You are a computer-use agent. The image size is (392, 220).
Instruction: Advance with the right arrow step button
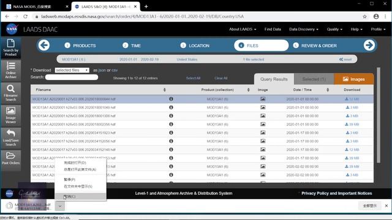tap(369, 45)
